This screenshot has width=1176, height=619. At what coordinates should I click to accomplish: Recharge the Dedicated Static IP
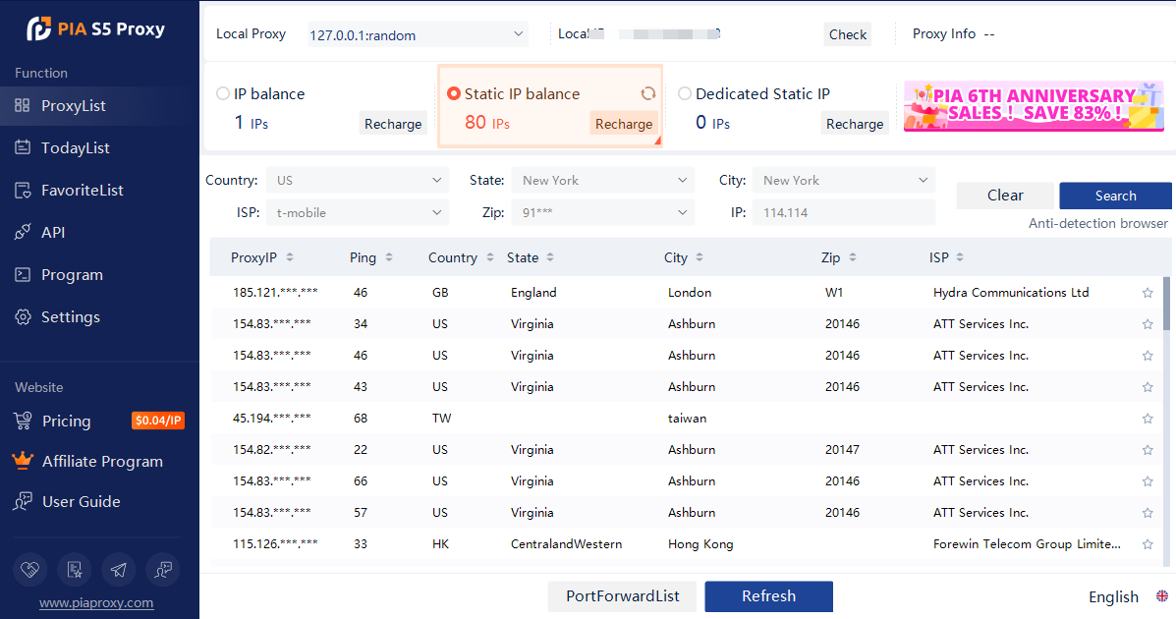coord(855,124)
